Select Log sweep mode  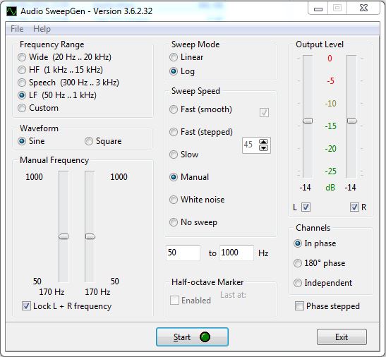coord(182,71)
